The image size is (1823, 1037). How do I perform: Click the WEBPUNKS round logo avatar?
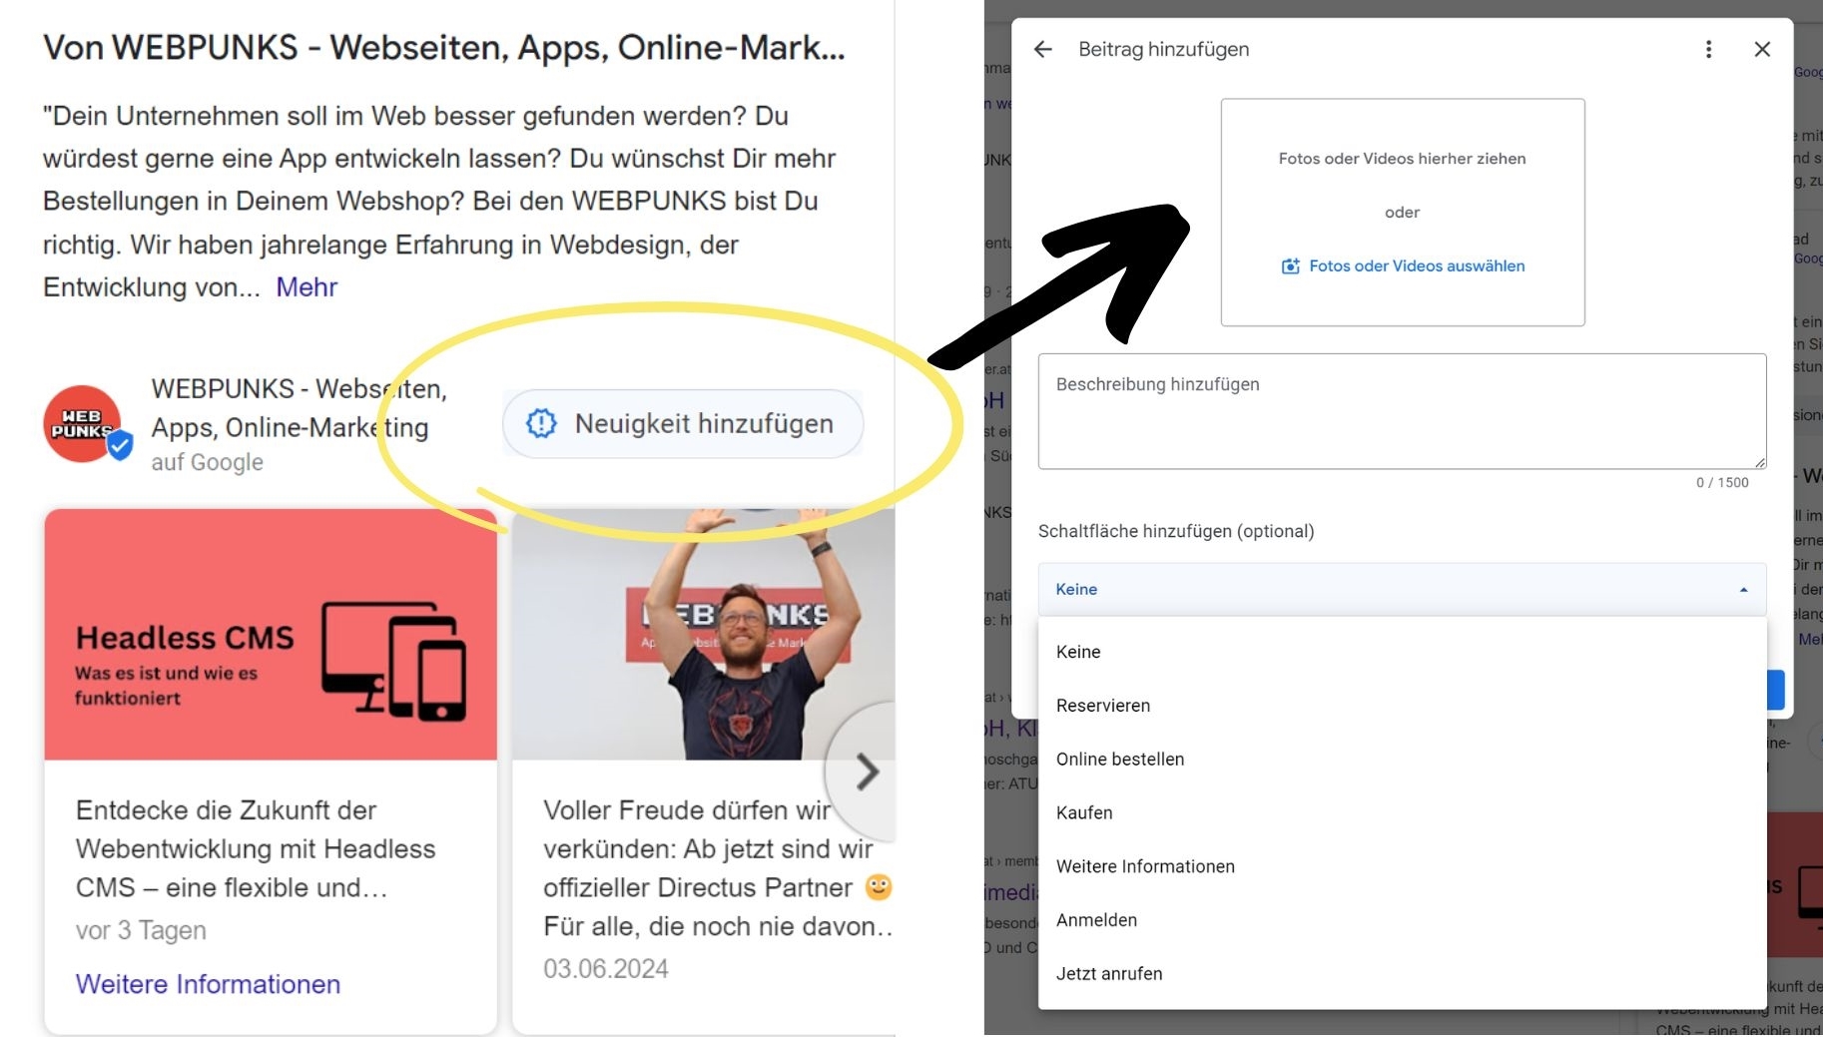82,424
